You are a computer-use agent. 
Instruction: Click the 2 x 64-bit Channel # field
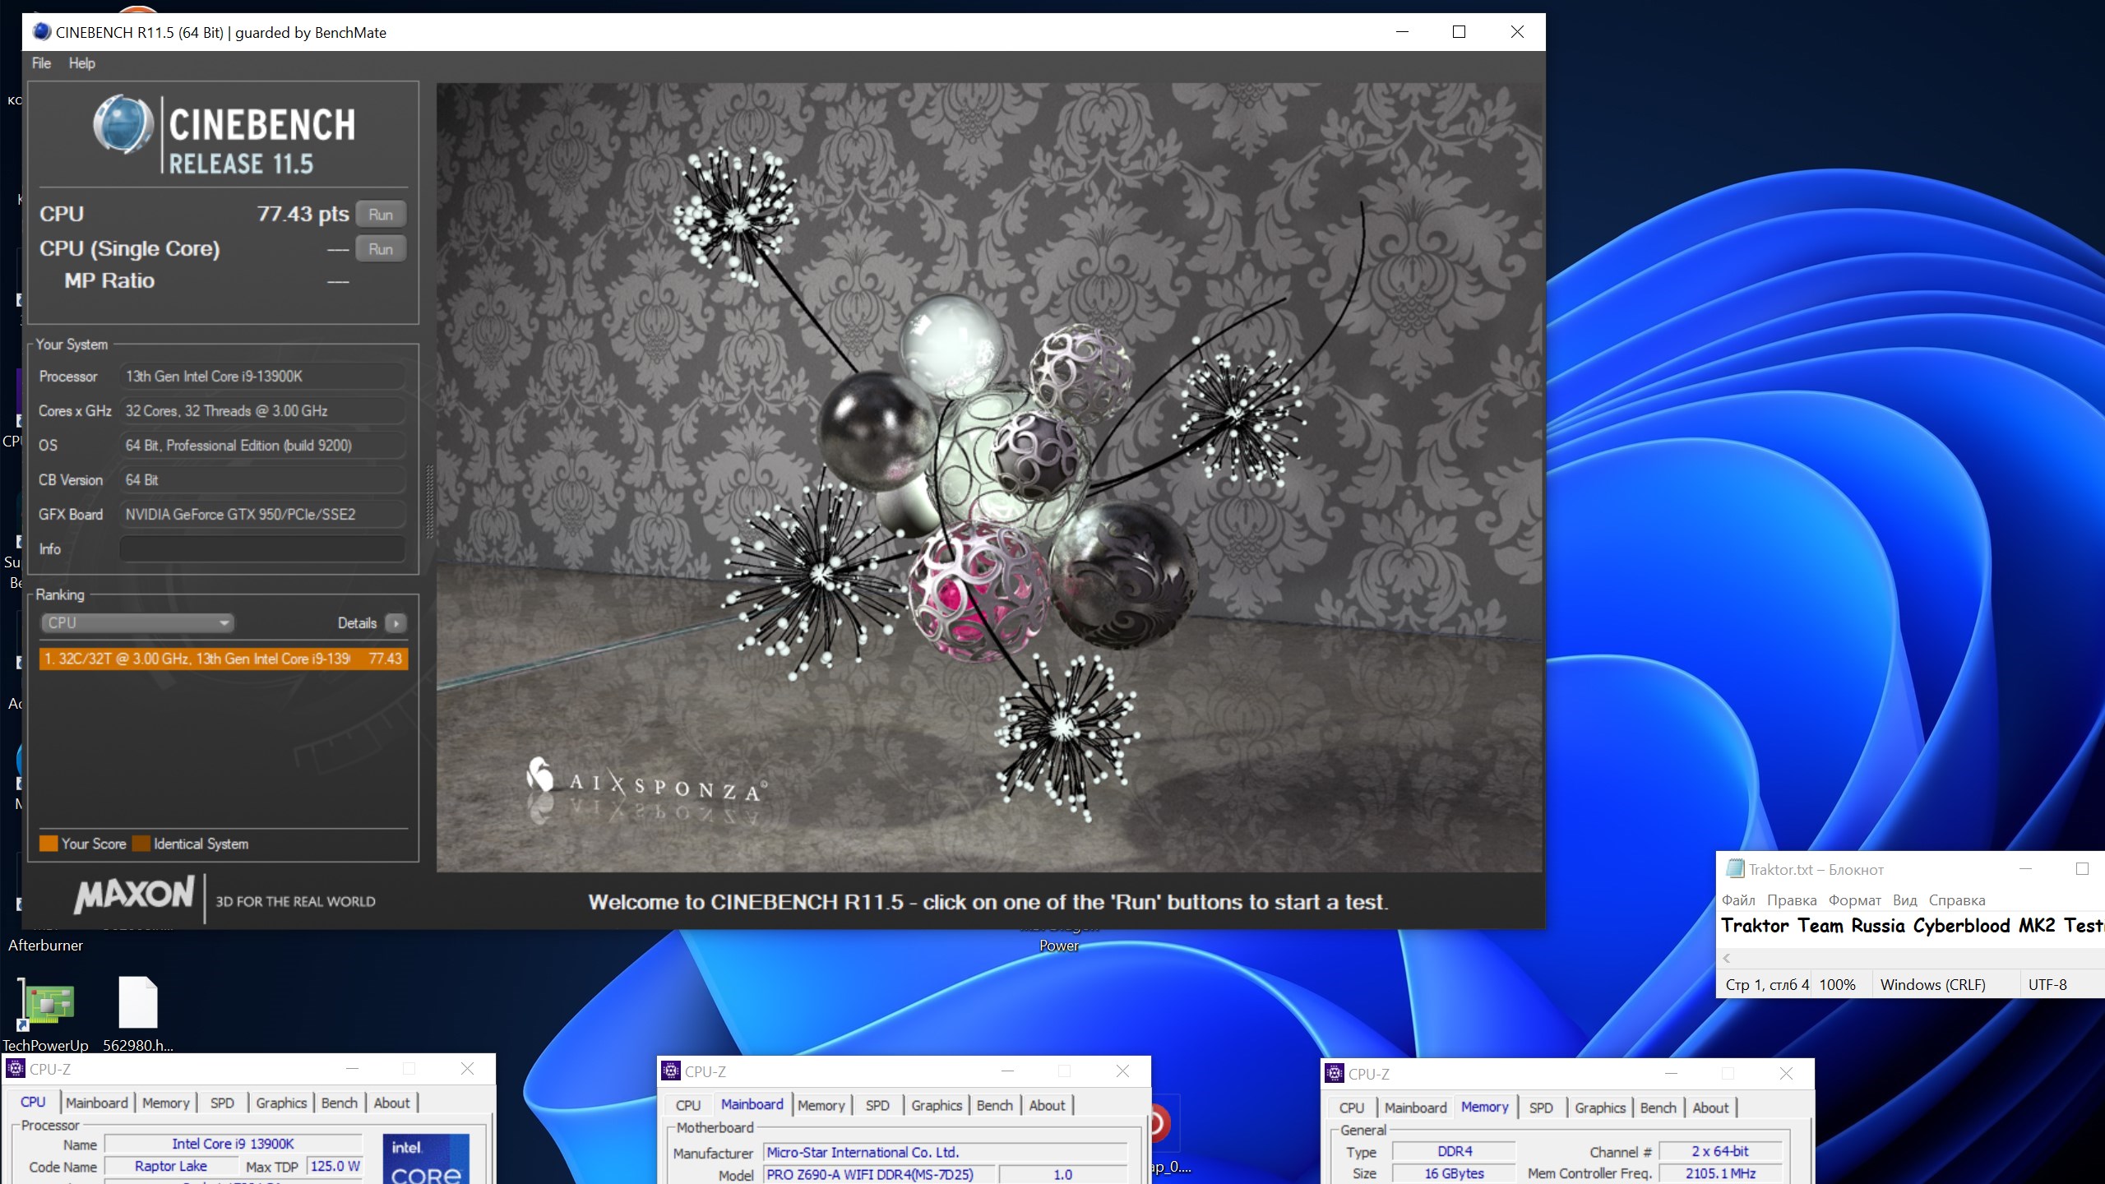[1720, 1152]
